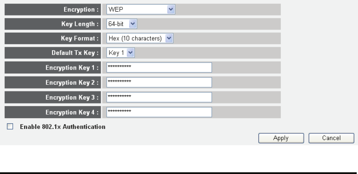This screenshot has height=174, width=358.
Task: Click the "Enable 802.1x Authentication" label text
Action: tap(62, 127)
